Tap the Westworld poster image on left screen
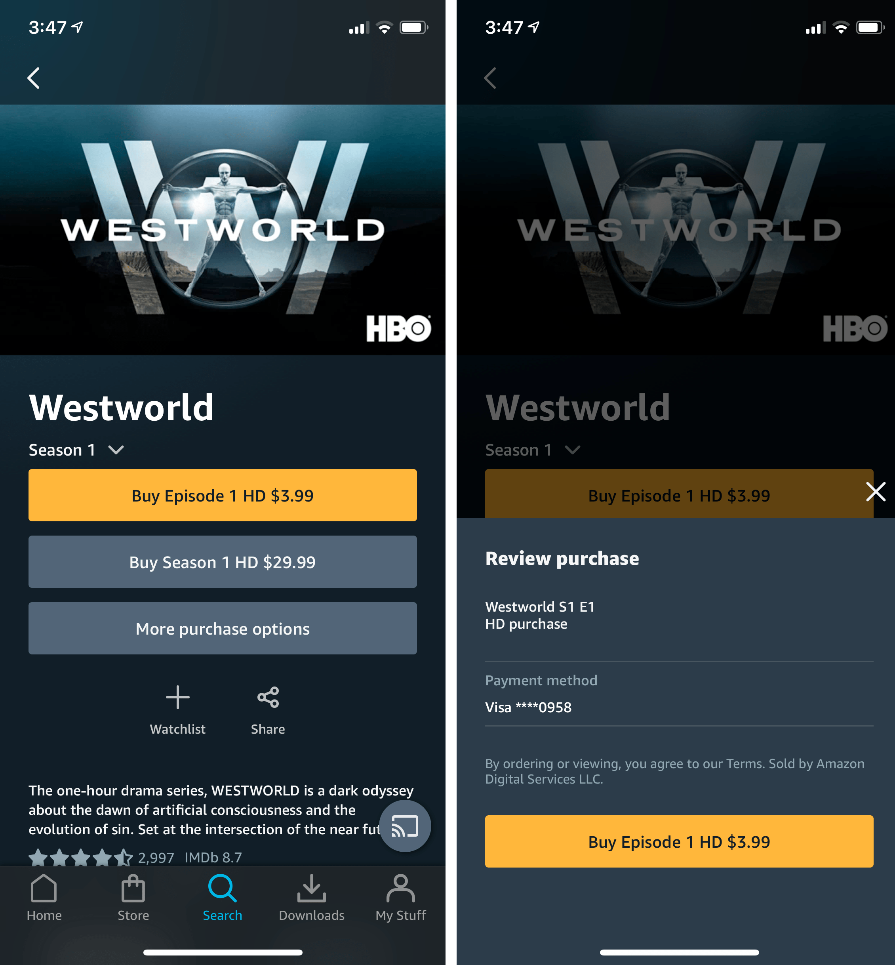The height and width of the screenshot is (965, 895). (x=222, y=230)
